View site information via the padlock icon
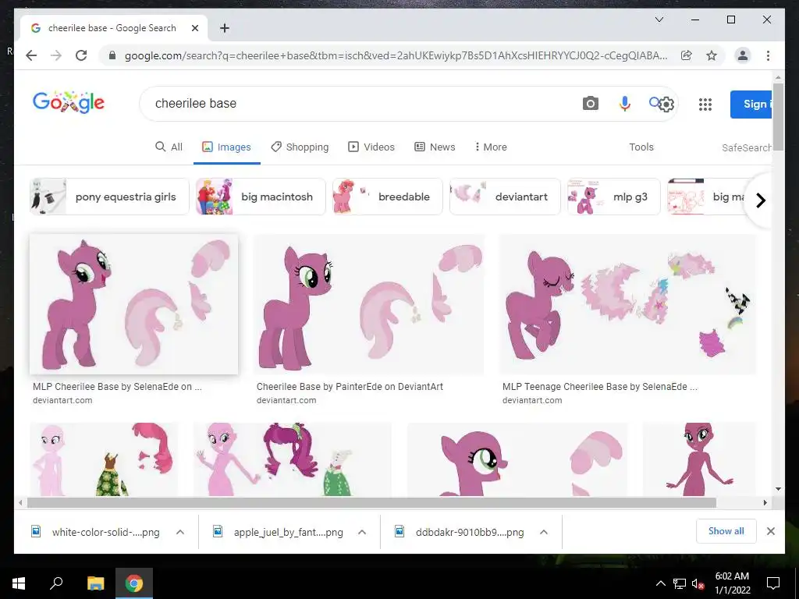The image size is (799, 599). point(112,55)
